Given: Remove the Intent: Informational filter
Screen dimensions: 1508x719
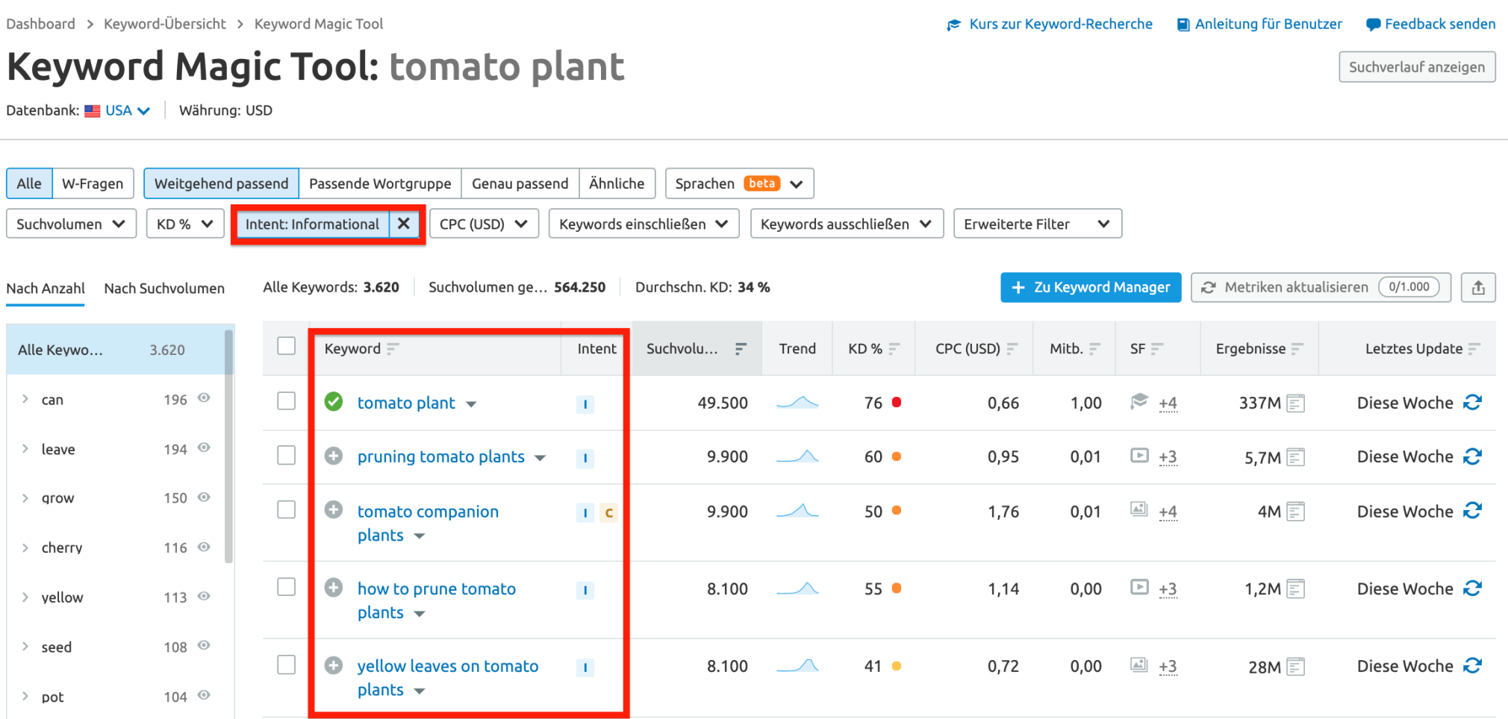Looking at the screenshot, I should coord(404,224).
